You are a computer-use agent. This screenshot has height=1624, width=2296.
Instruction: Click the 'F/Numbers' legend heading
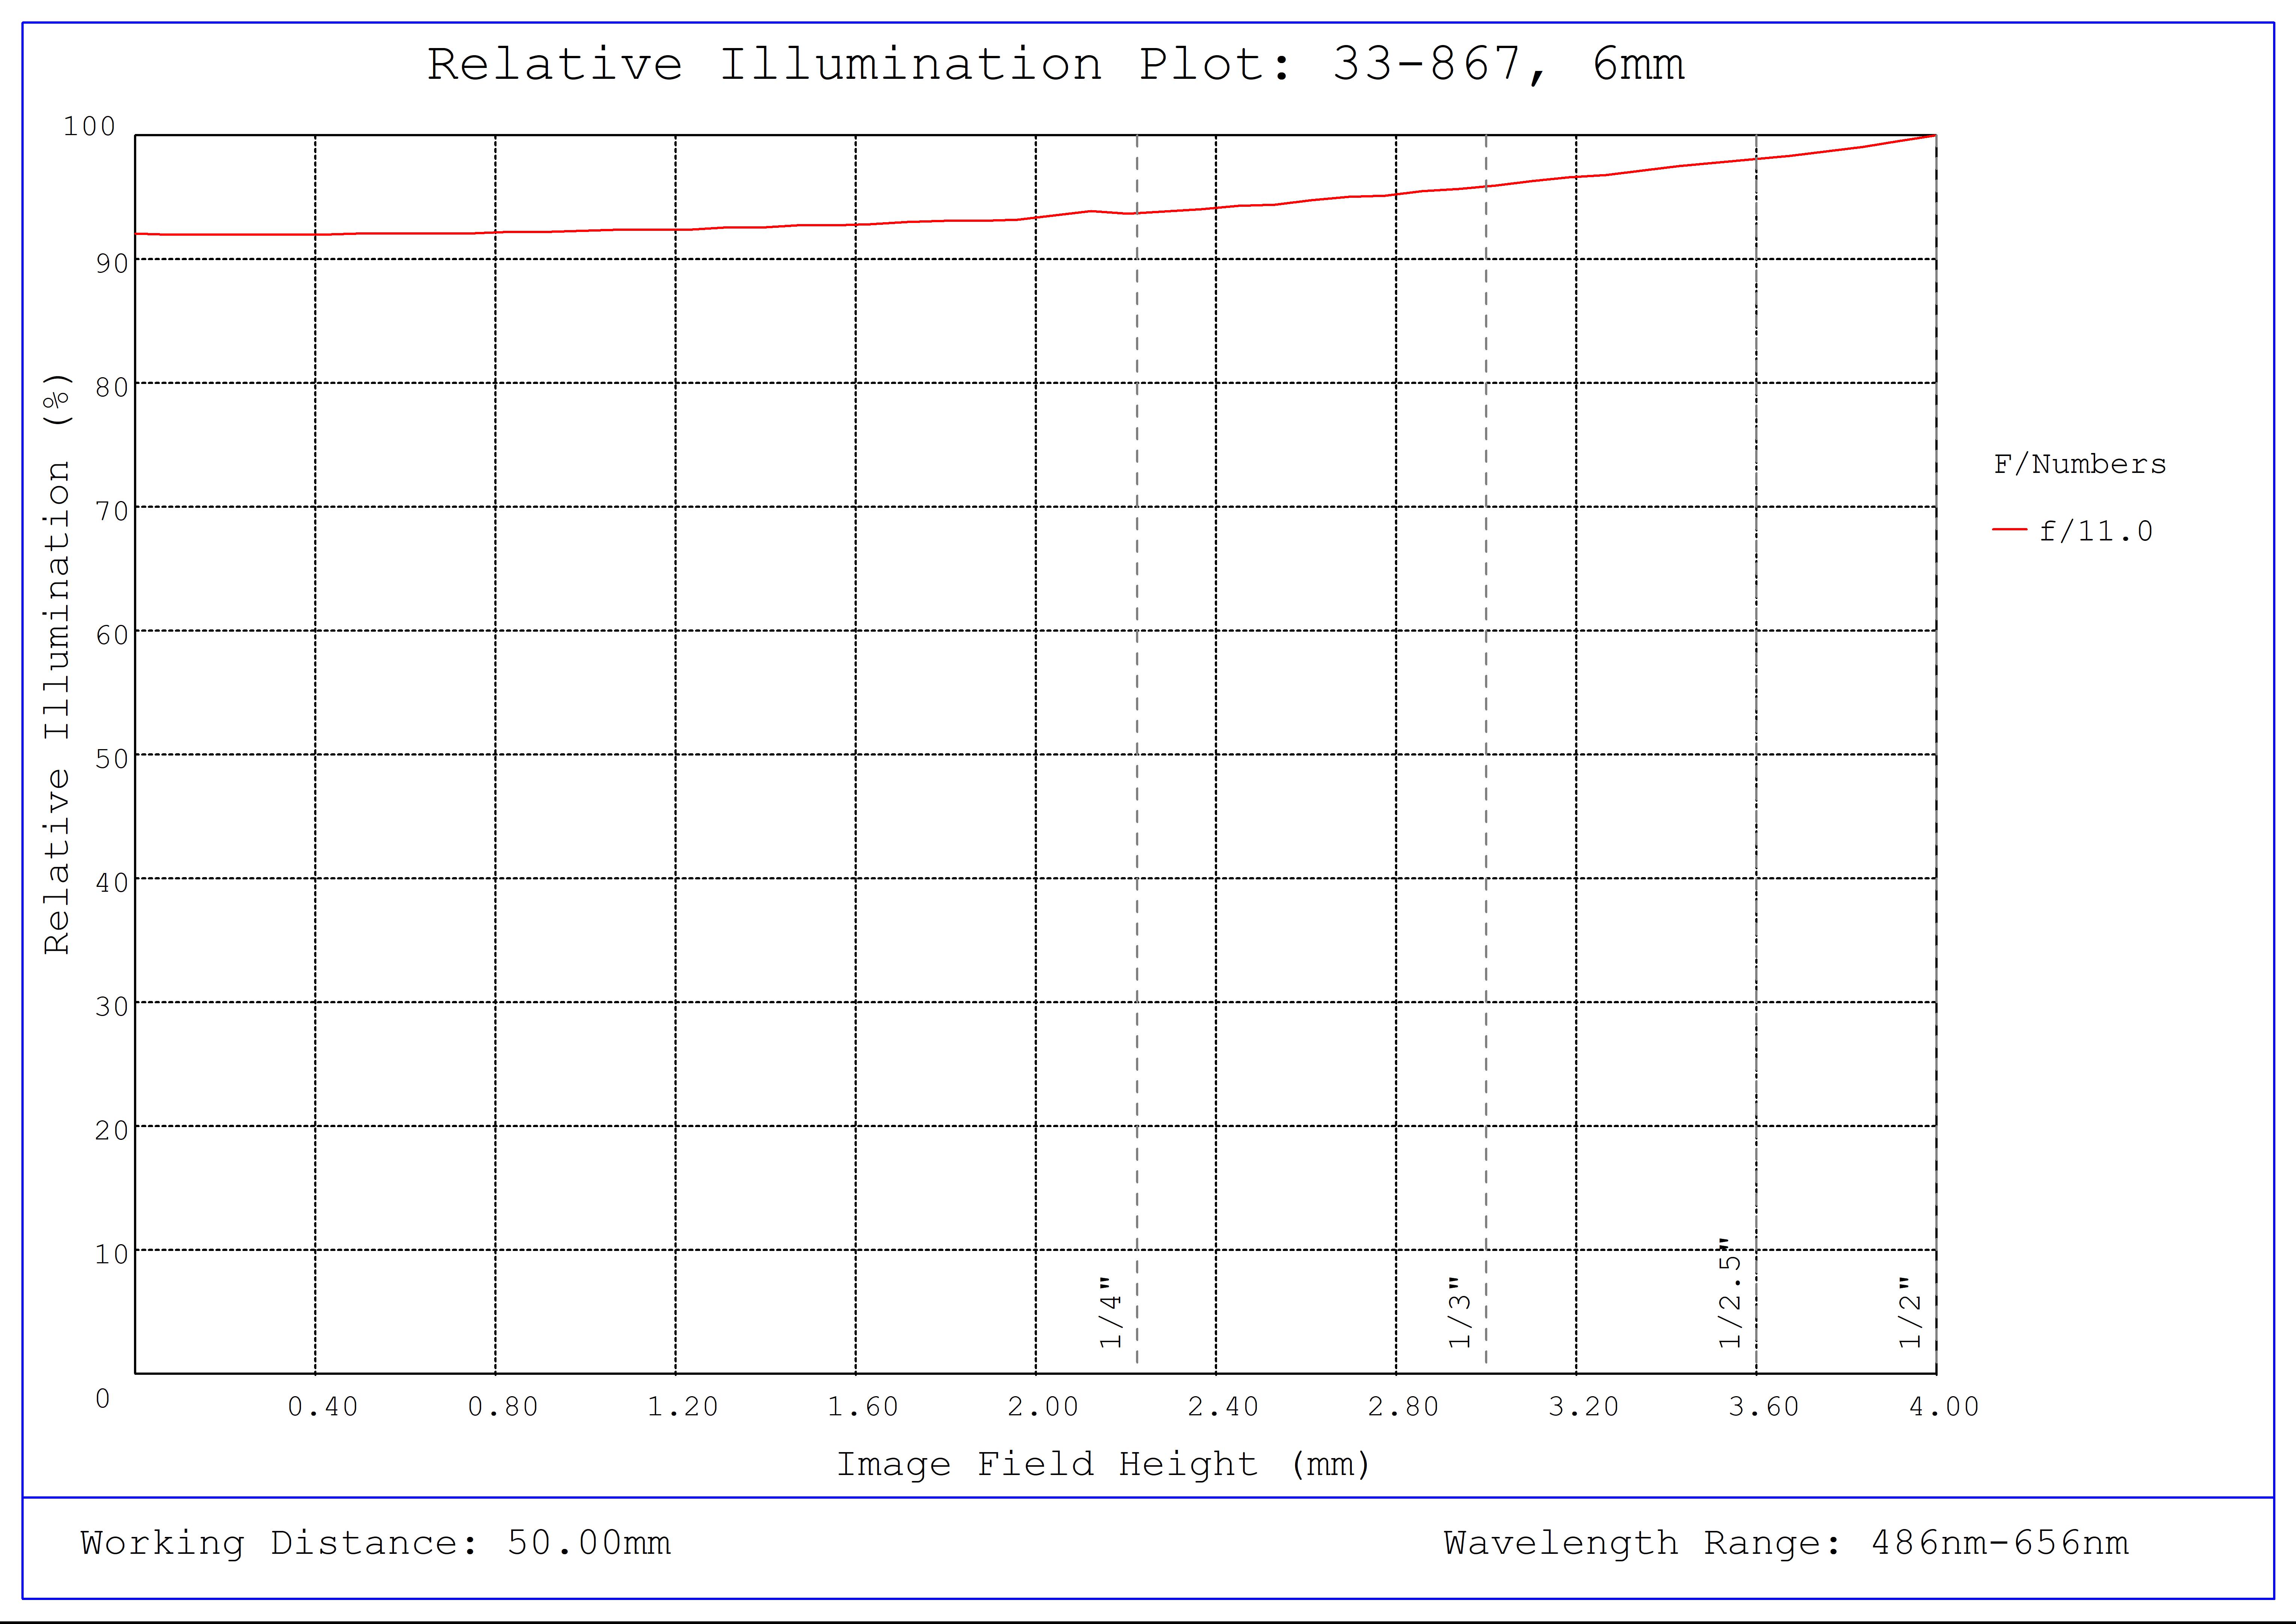click(2080, 464)
